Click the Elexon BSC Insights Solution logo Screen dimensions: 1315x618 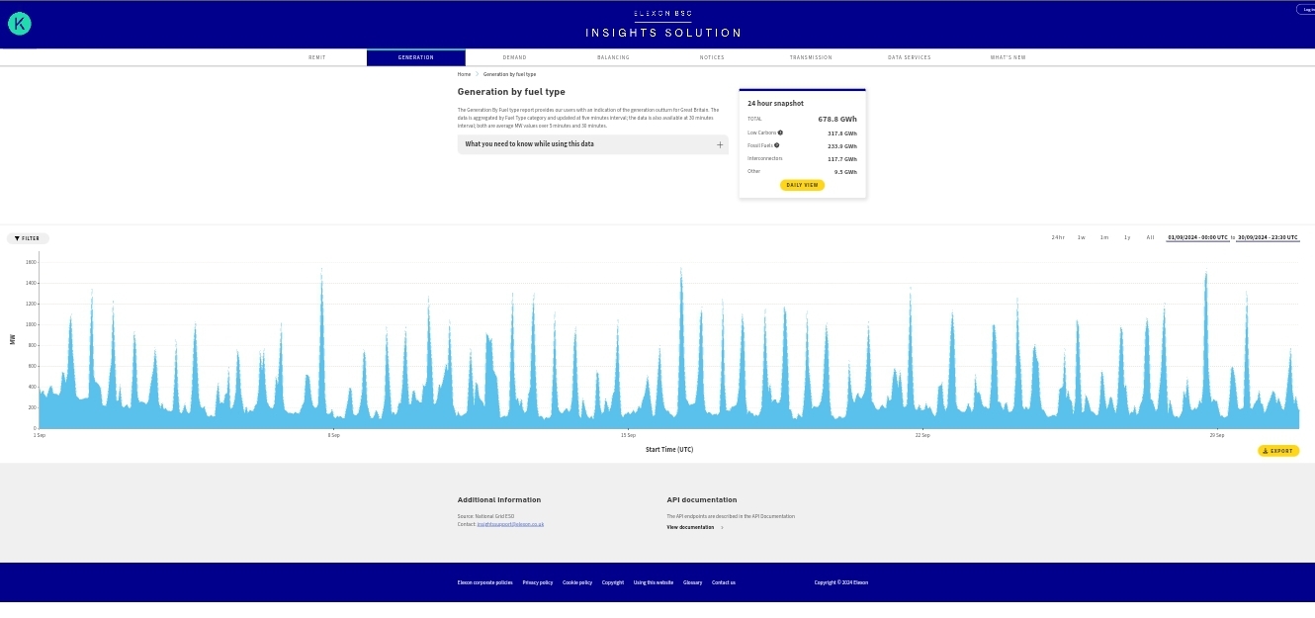pyautogui.click(x=662, y=25)
